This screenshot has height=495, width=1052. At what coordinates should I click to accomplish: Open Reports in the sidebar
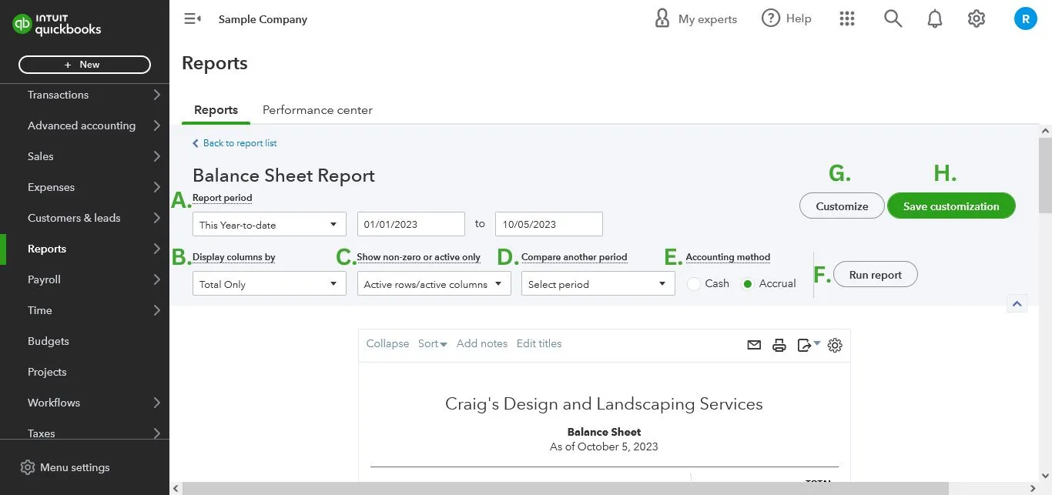pyautogui.click(x=85, y=249)
